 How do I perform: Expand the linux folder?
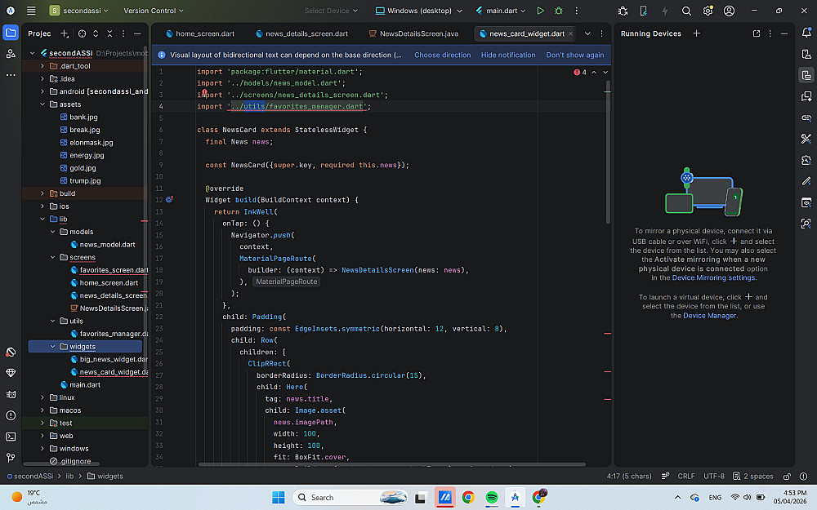tap(42, 397)
